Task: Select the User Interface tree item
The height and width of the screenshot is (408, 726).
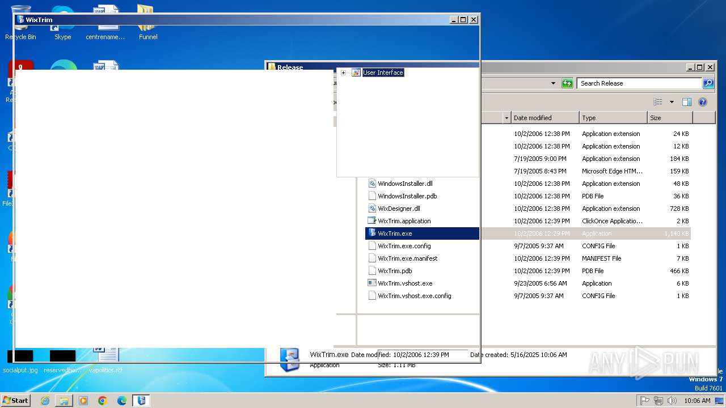Action: point(383,73)
